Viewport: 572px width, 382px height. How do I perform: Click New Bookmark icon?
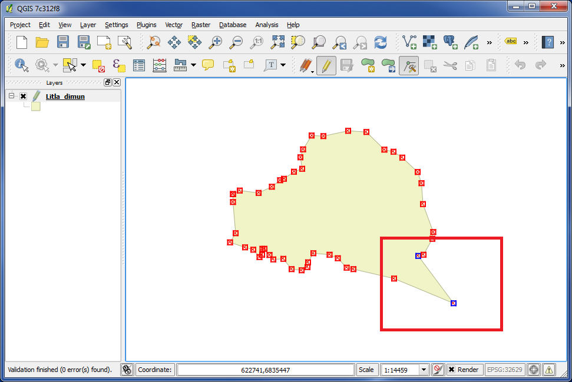(x=229, y=65)
